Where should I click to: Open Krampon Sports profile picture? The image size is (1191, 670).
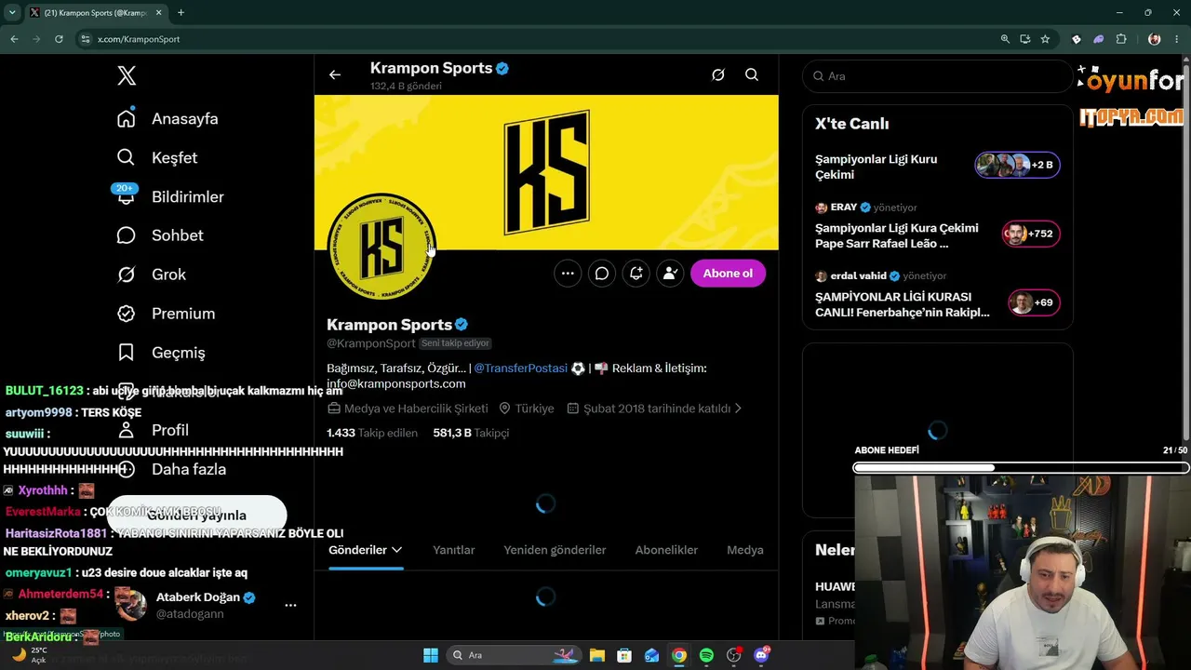[x=381, y=248]
